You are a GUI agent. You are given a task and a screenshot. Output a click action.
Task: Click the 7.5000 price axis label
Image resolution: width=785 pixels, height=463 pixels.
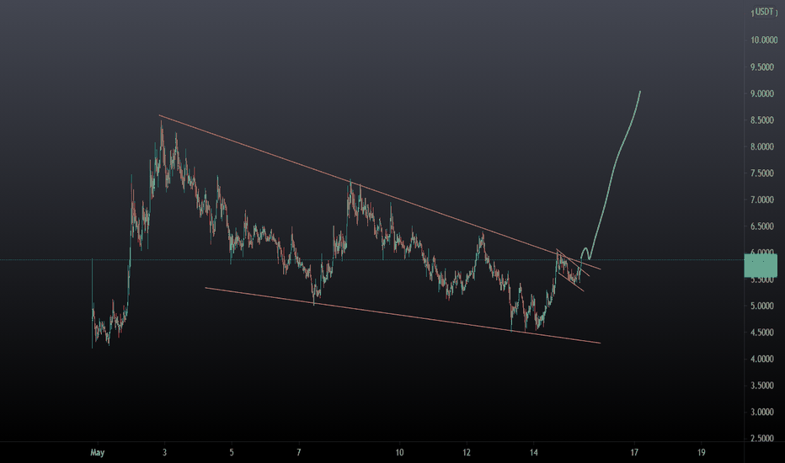(x=761, y=173)
